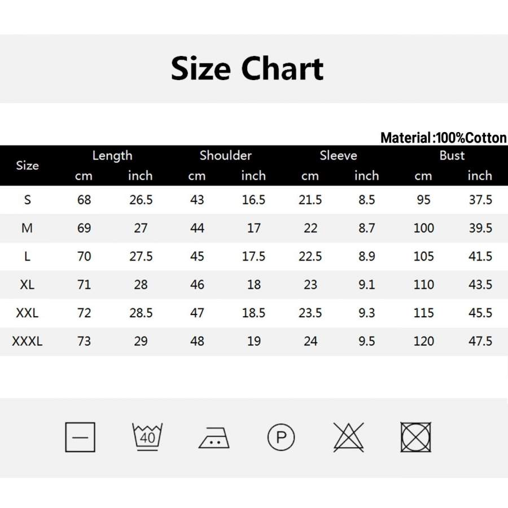Click the 26.5 inch length value
This screenshot has height=508, width=508.
141,200
